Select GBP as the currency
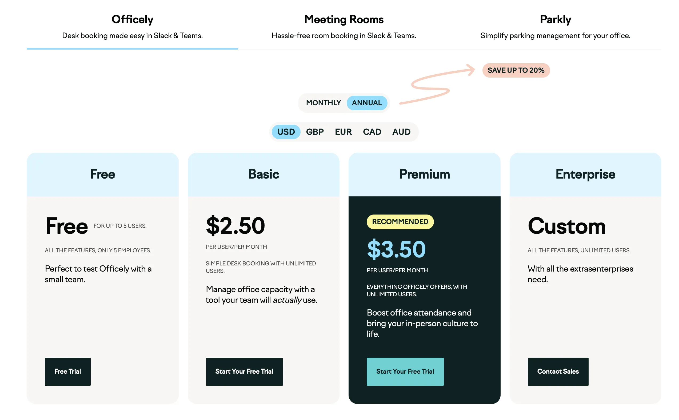This screenshot has width=679, height=420. click(x=315, y=132)
